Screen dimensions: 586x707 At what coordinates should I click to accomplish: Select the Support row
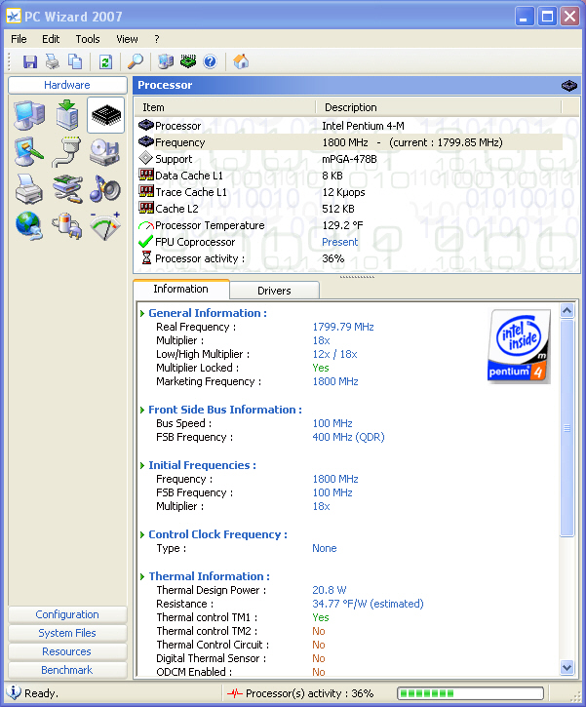tap(350, 159)
